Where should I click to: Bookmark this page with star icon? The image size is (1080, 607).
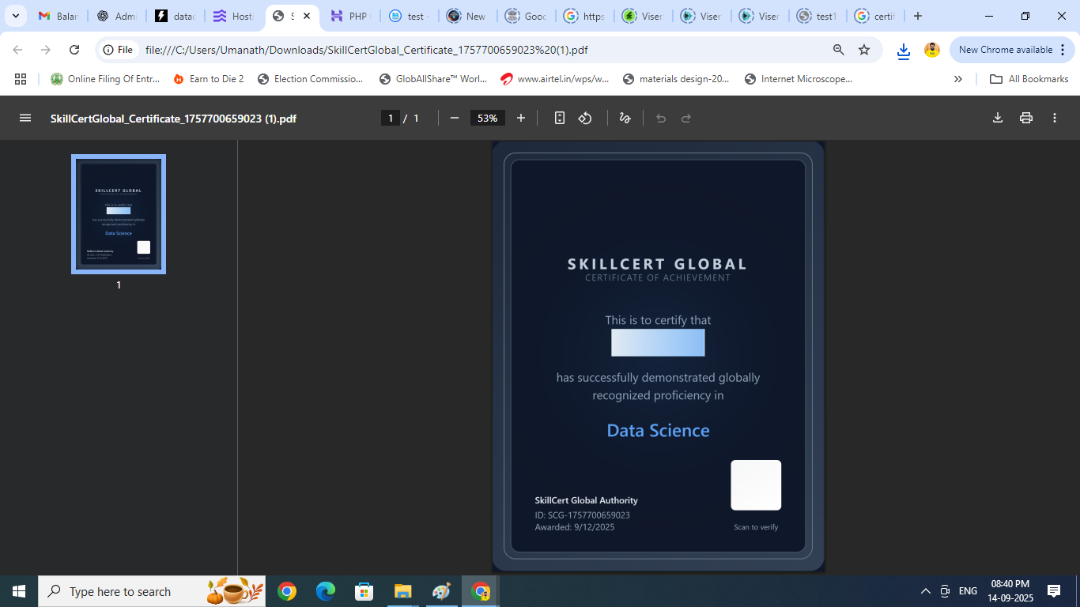864,50
